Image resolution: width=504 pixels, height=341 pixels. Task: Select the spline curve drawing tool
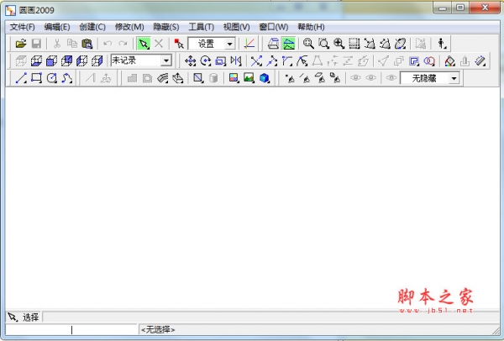point(67,78)
